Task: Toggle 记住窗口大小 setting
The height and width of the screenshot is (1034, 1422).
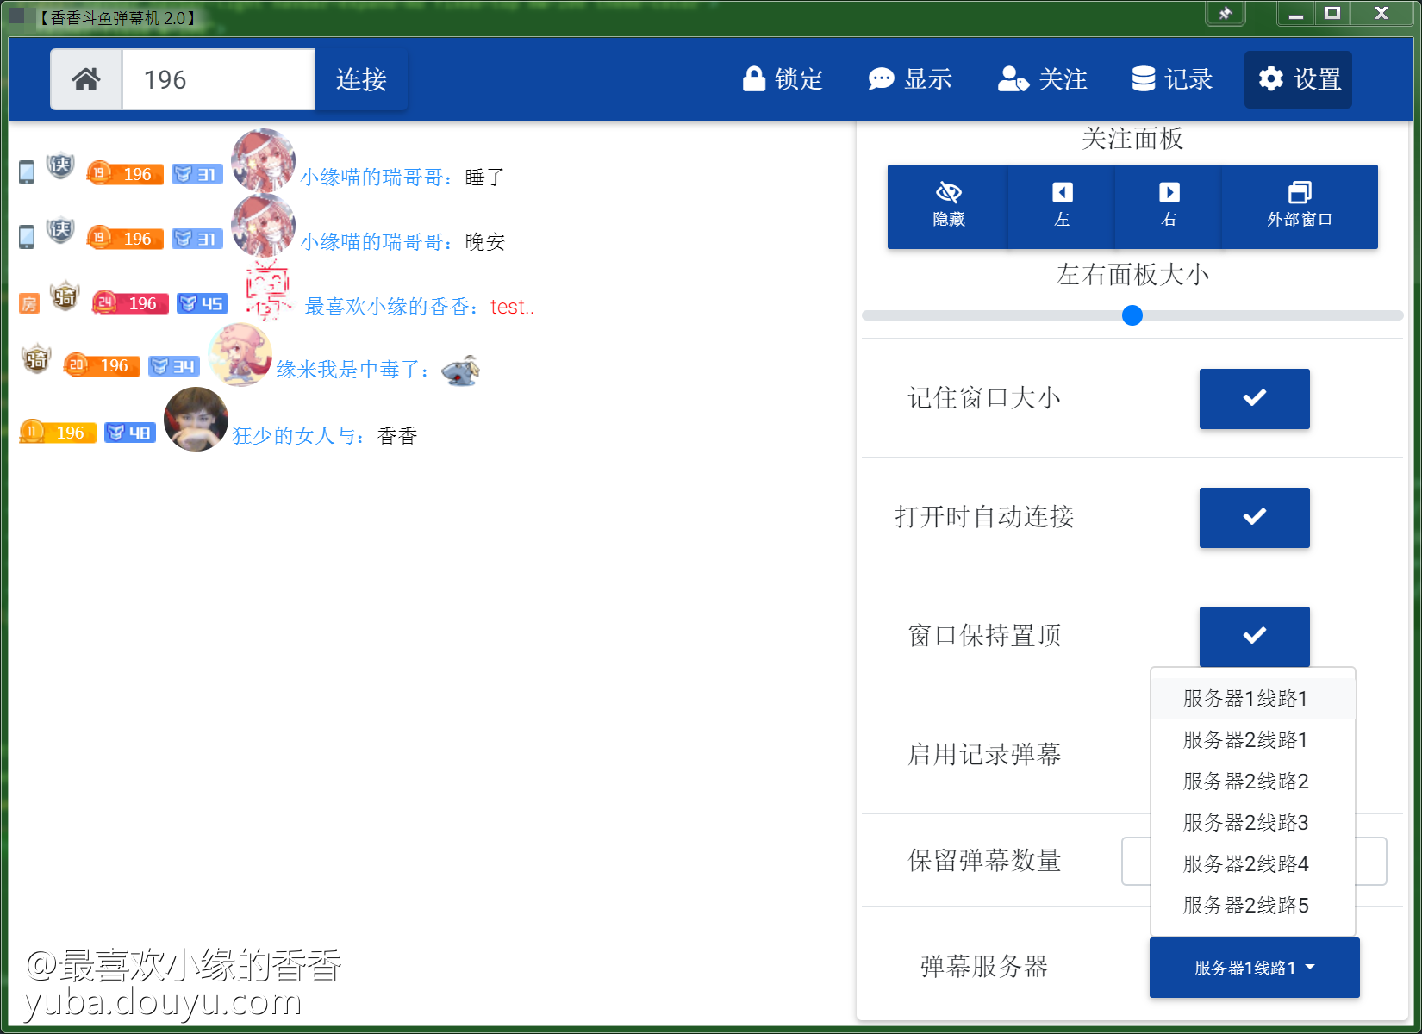Action: (x=1254, y=398)
